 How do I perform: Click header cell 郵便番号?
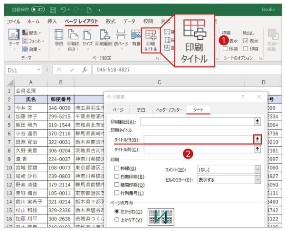(x=61, y=99)
